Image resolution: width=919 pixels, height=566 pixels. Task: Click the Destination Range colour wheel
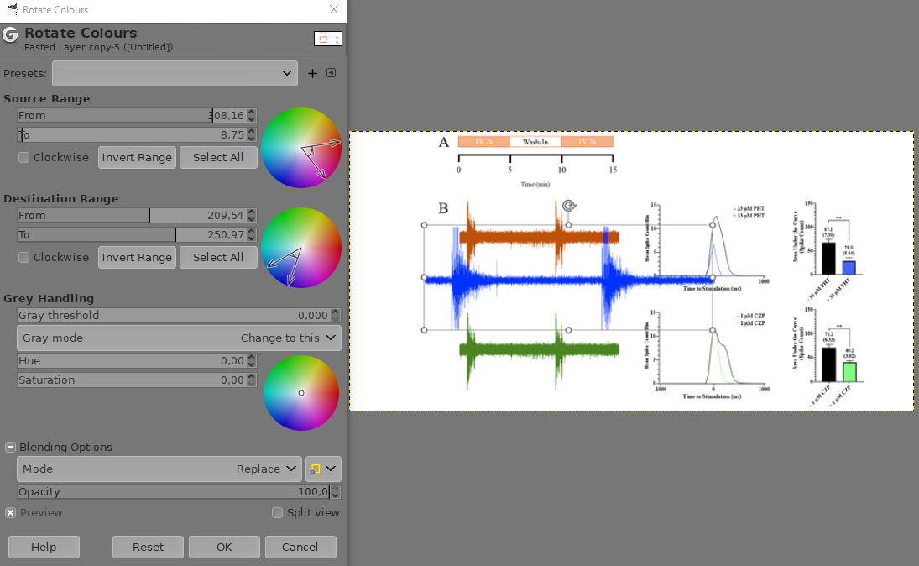[301, 248]
